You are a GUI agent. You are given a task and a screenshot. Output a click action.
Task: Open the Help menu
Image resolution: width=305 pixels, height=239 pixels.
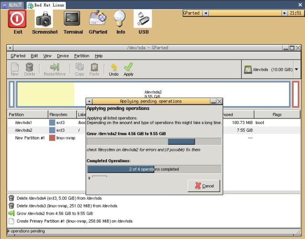(99, 56)
